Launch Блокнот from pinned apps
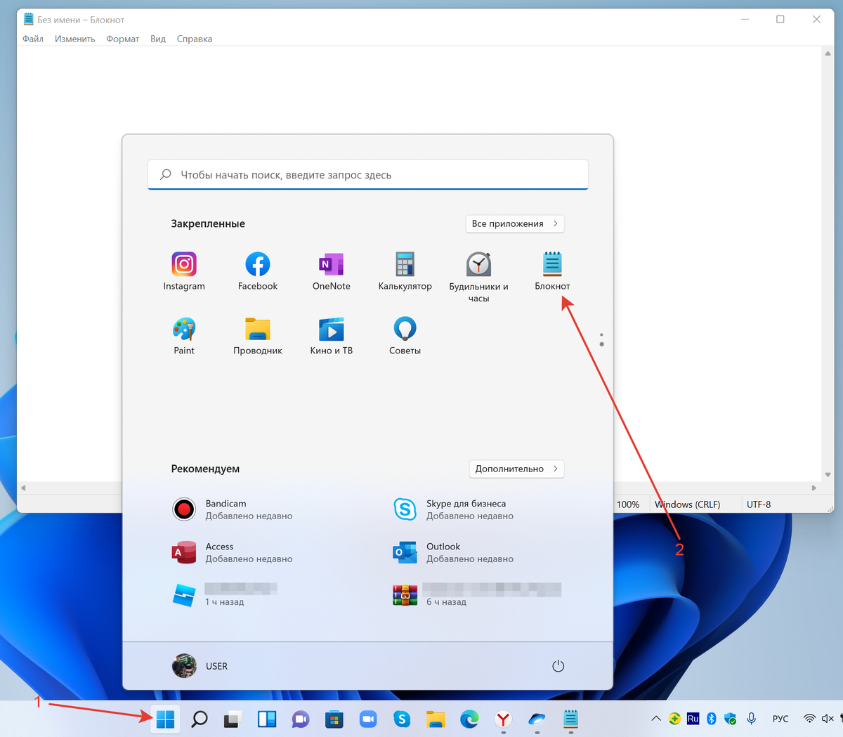 point(552,272)
